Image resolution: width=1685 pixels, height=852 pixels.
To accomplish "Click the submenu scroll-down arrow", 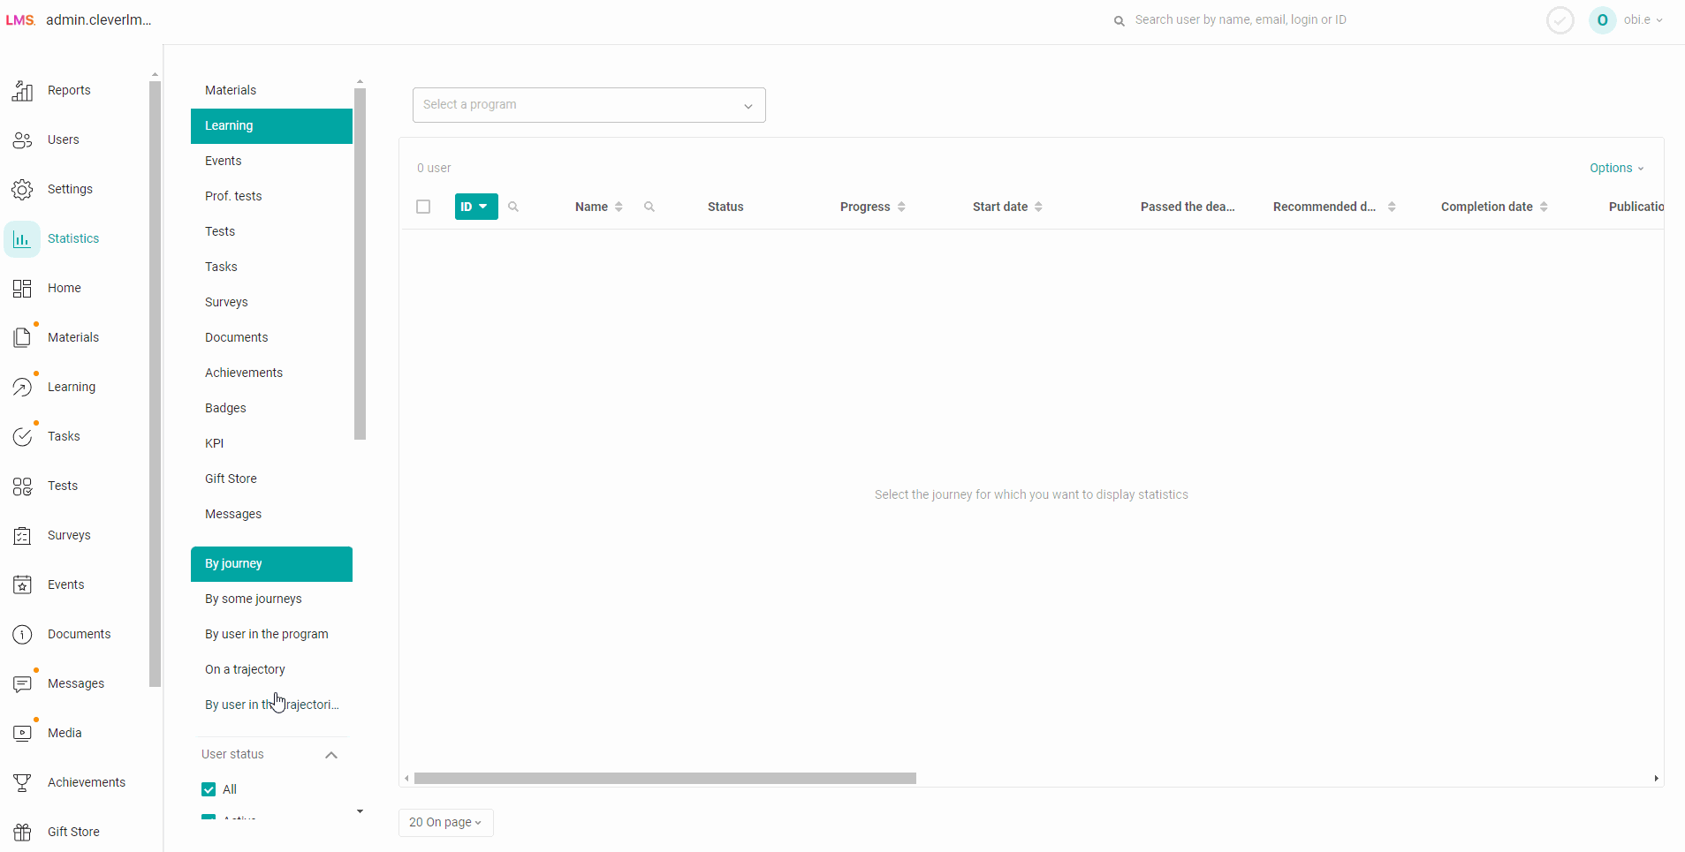I will [360, 811].
